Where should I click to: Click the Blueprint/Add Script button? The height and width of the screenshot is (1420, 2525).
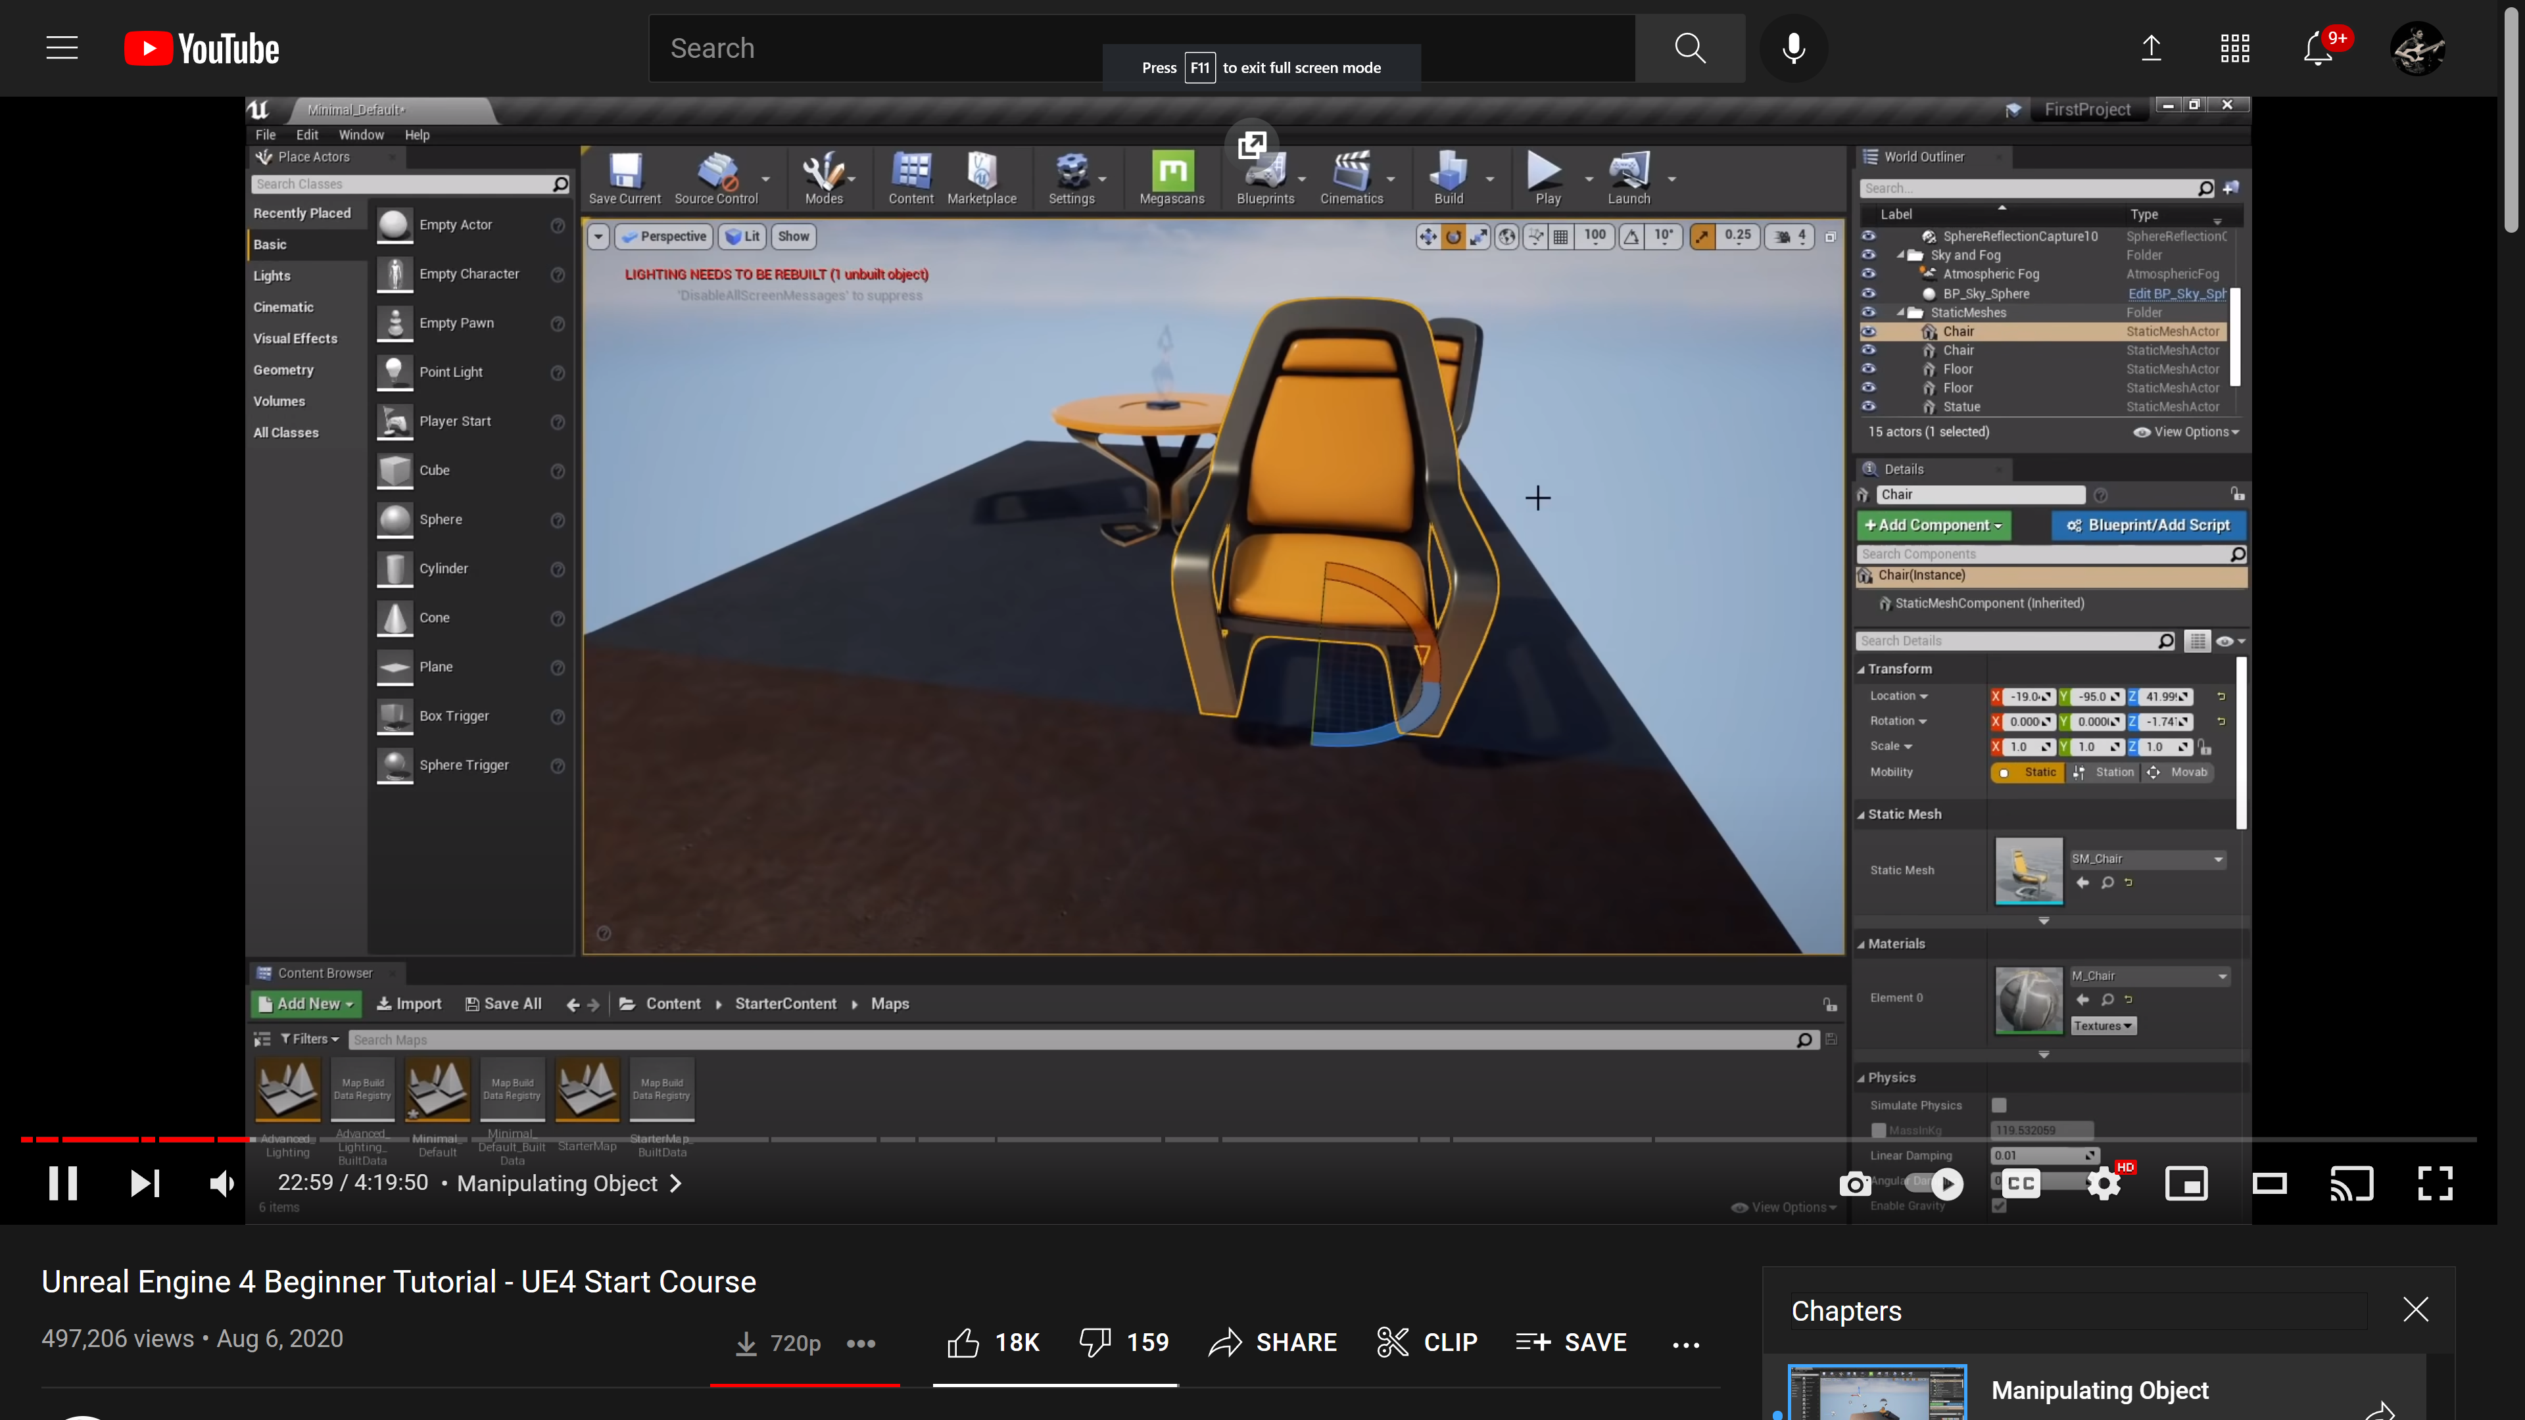click(2149, 525)
